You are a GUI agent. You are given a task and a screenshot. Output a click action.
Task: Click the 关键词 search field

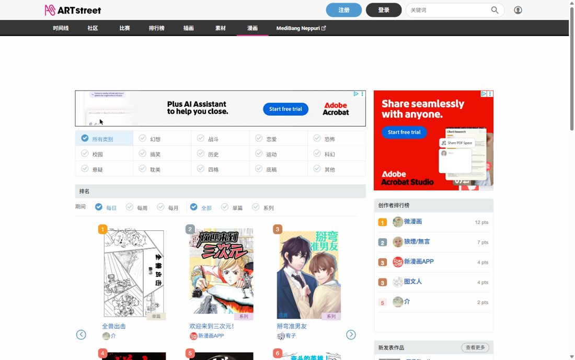pyautogui.click(x=449, y=10)
